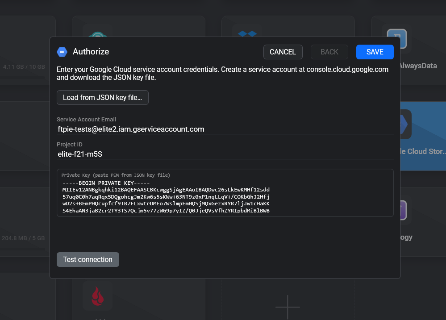The width and height of the screenshot is (446, 320).
Task: Click the 4.11 GB / 10 GB usage text
Action: pos(24,67)
